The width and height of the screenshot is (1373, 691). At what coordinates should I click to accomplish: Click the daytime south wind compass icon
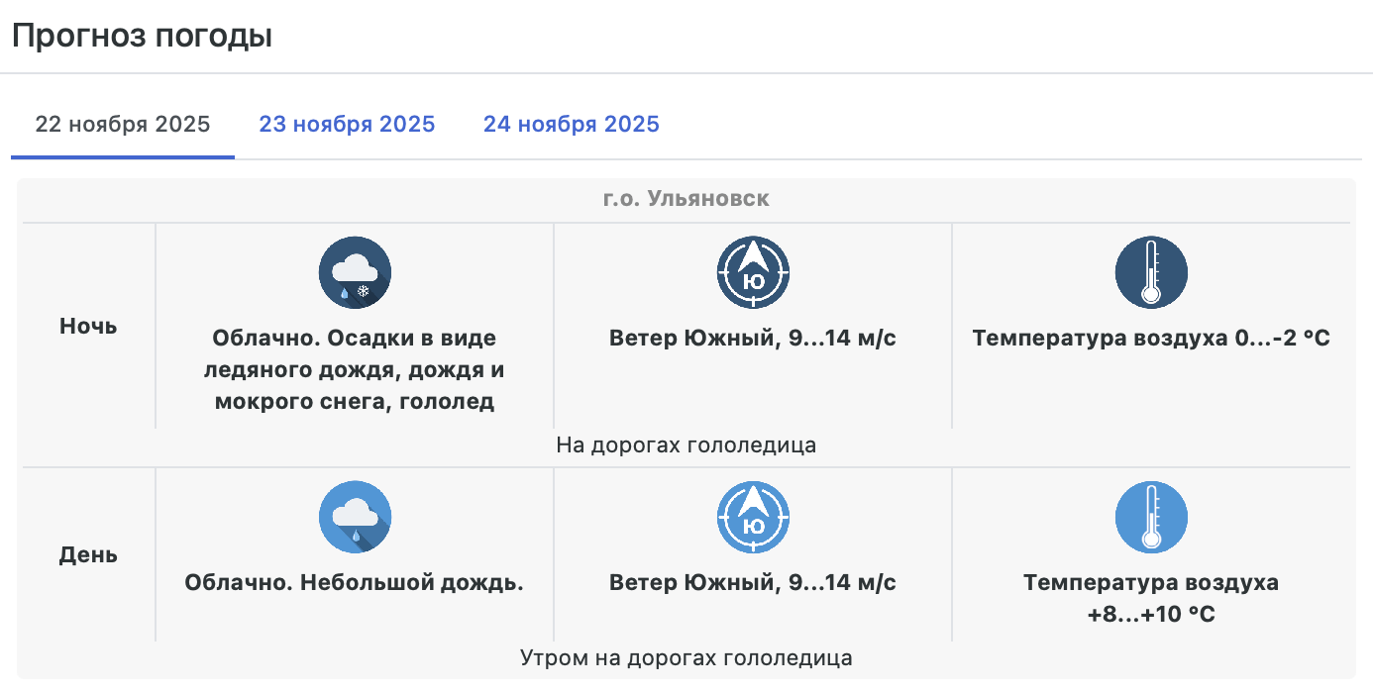click(753, 517)
